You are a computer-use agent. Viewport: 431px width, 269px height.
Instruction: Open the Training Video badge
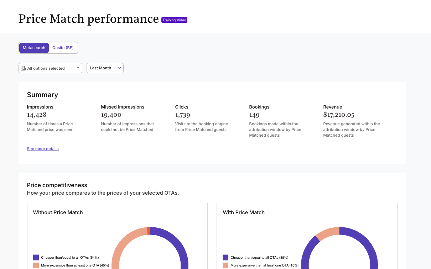tap(174, 20)
